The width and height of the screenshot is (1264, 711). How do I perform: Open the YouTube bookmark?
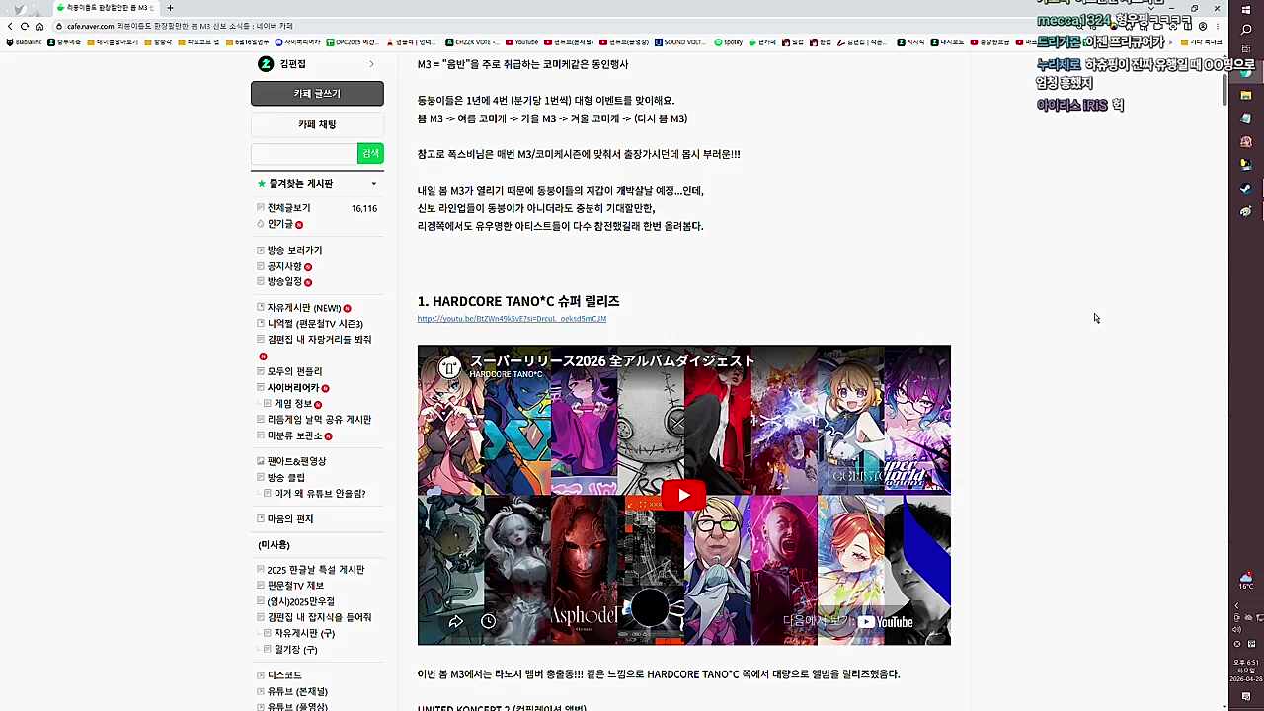click(521, 42)
